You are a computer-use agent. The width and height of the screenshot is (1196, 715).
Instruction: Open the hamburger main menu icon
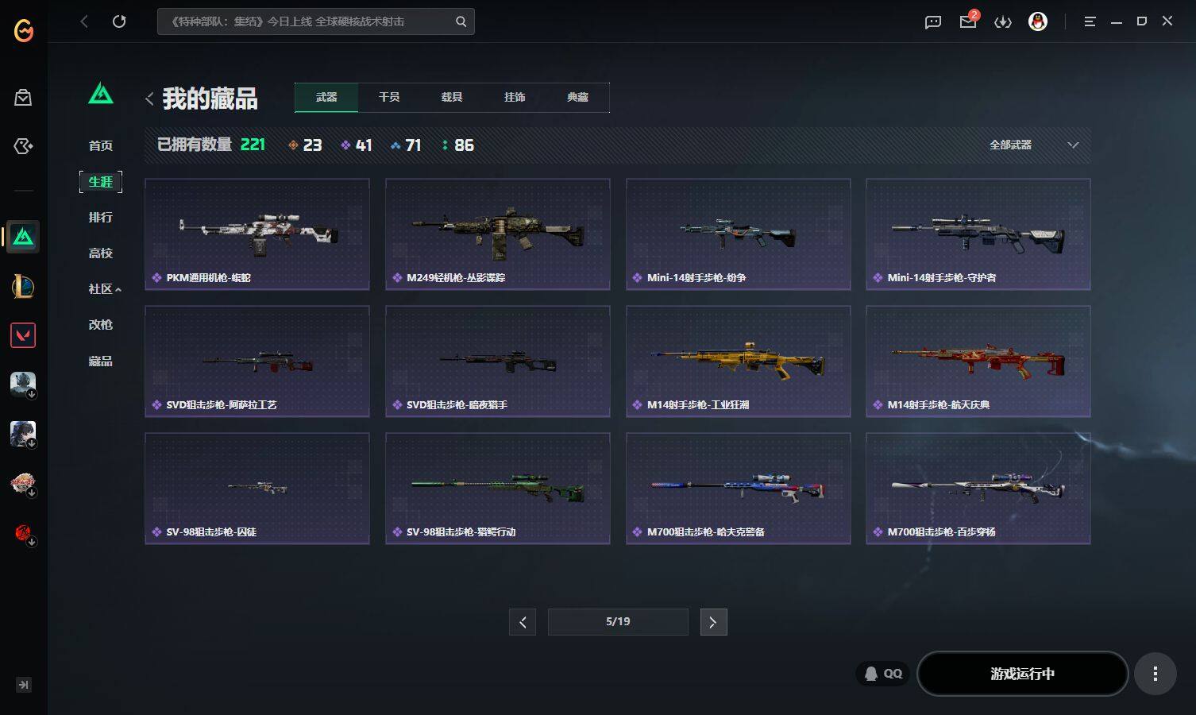point(1090,21)
